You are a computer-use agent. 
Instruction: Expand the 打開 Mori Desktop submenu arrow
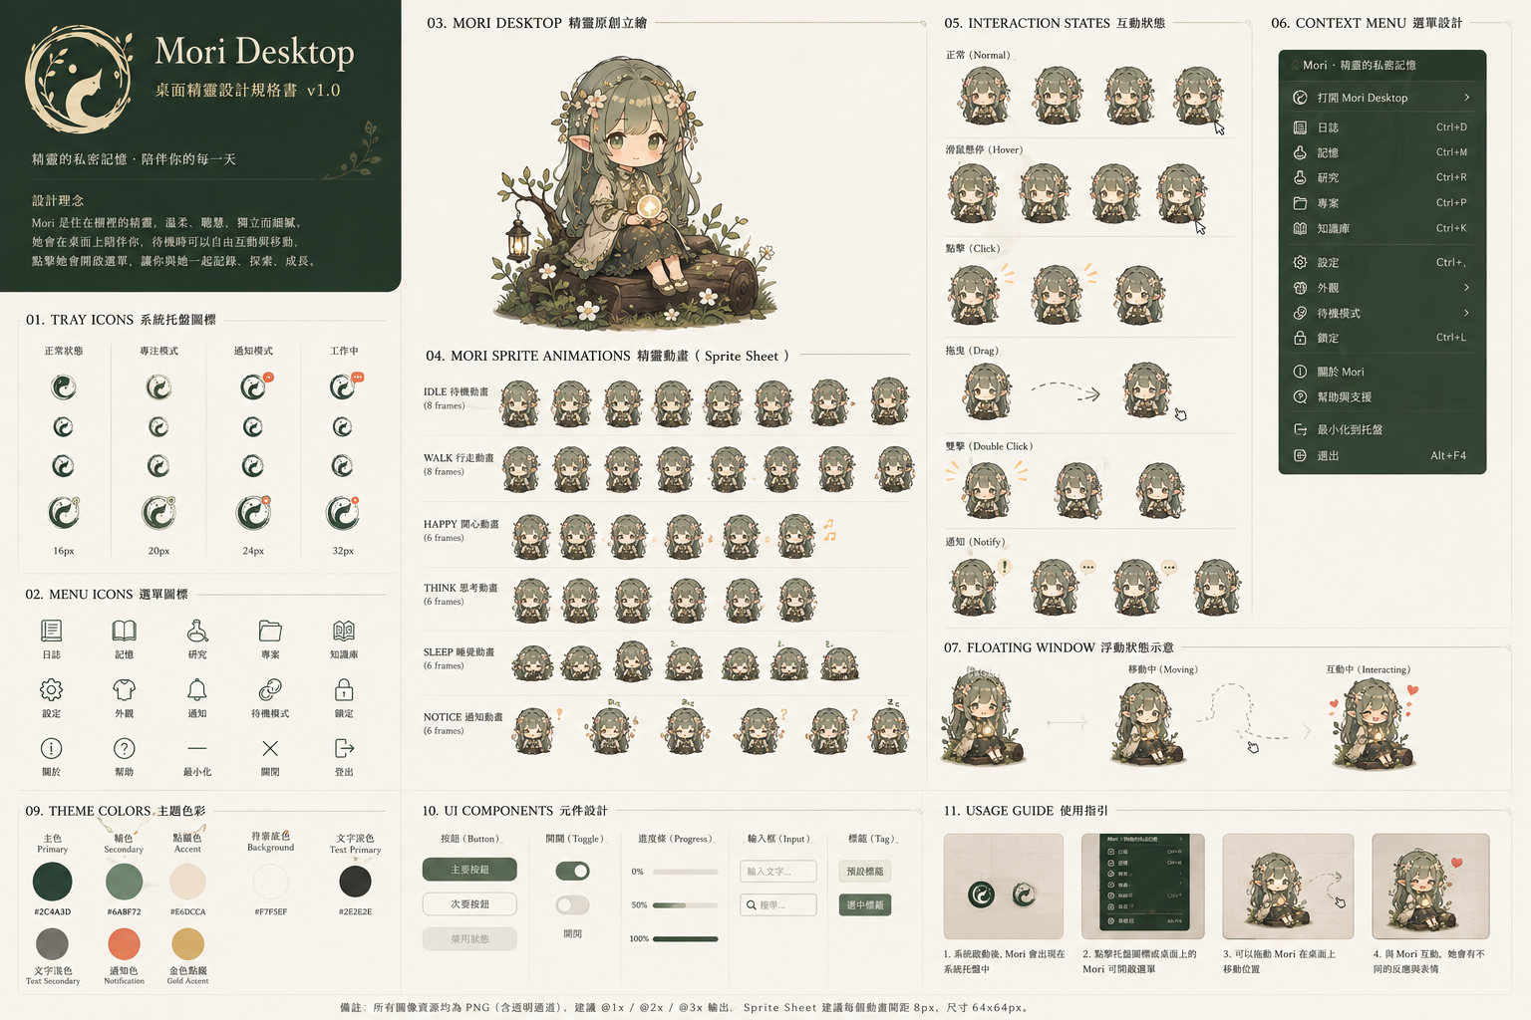pos(1466,98)
